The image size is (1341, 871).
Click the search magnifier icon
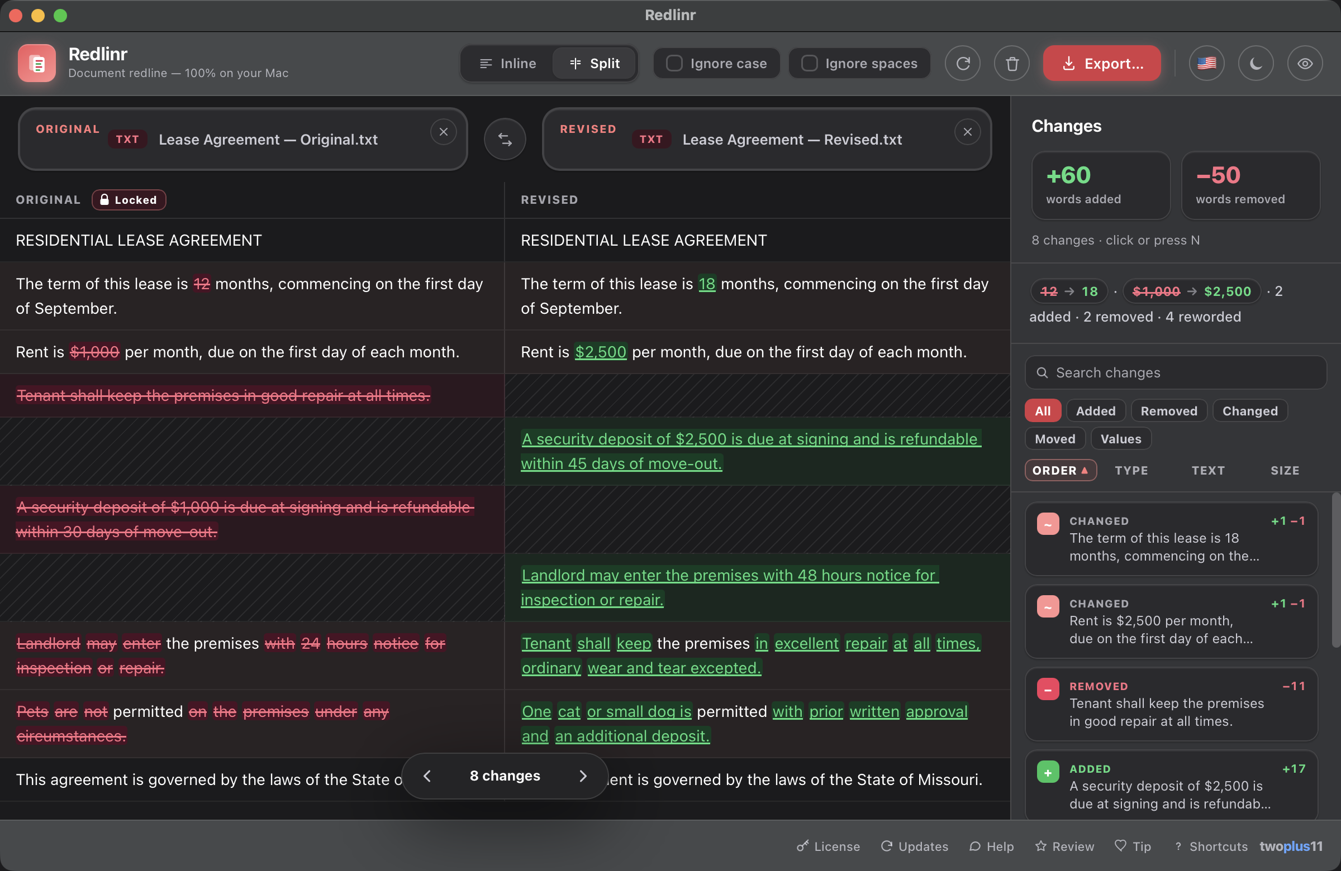1043,373
